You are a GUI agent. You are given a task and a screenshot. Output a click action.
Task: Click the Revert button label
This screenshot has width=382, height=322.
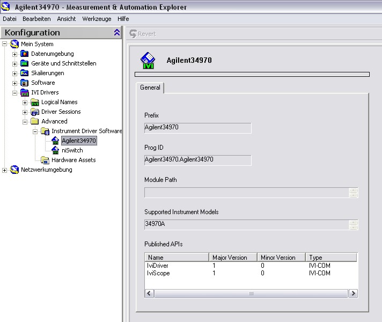click(146, 34)
